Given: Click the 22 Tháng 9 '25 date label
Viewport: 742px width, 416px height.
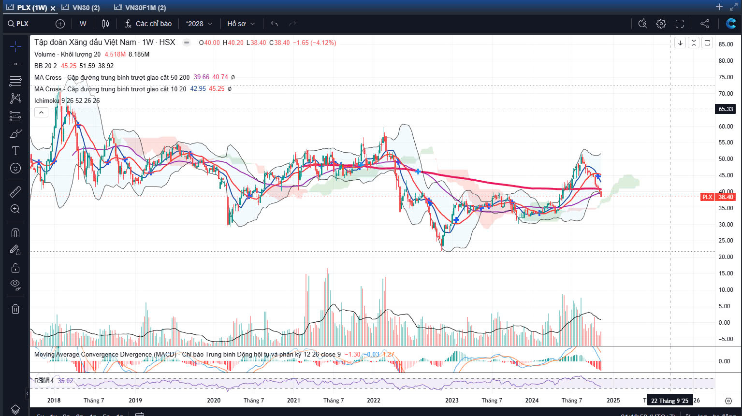Looking at the screenshot, I should click(x=669, y=401).
